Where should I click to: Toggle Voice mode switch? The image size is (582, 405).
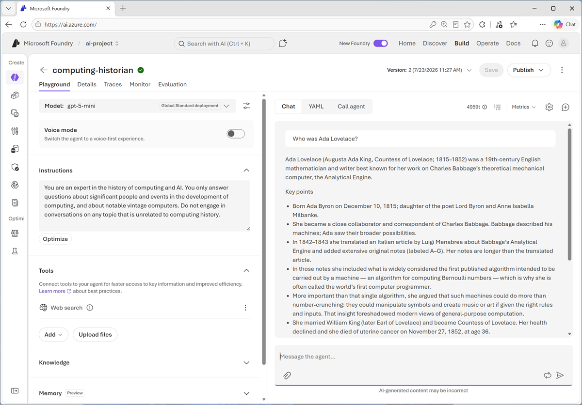(x=236, y=134)
